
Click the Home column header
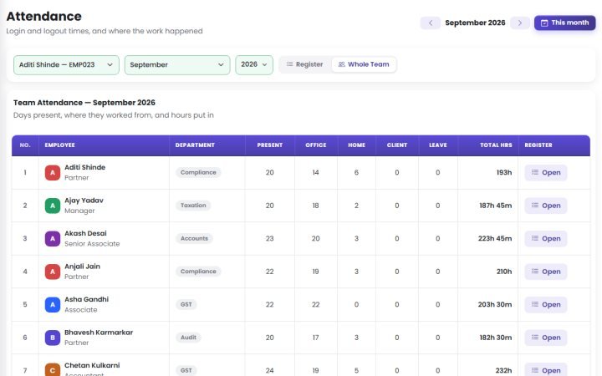[356, 145]
